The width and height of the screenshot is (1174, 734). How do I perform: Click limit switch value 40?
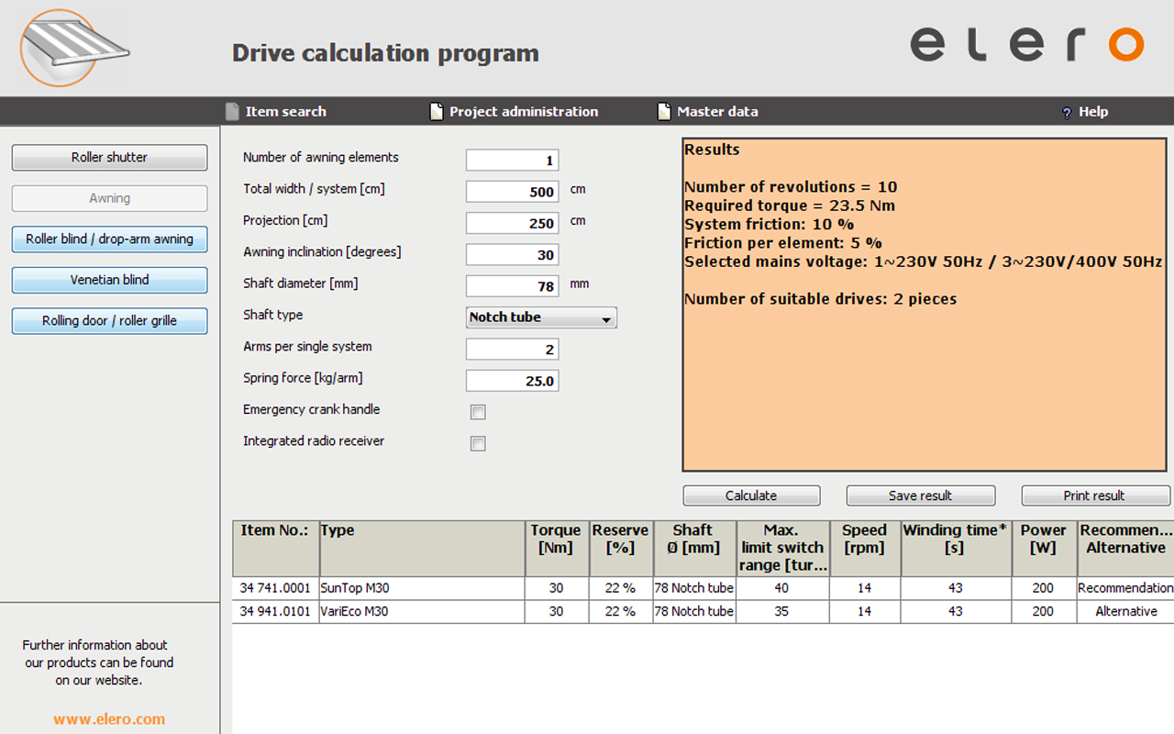[x=781, y=588]
